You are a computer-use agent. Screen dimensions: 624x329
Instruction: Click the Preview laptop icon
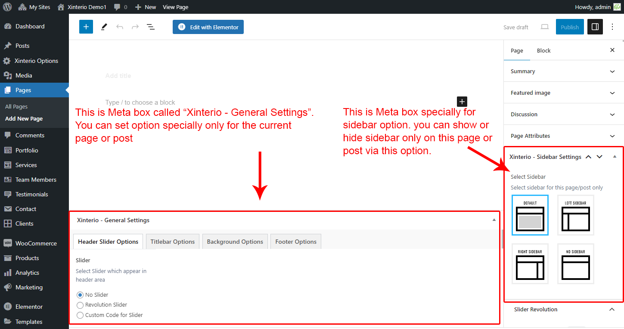pyautogui.click(x=545, y=27)
